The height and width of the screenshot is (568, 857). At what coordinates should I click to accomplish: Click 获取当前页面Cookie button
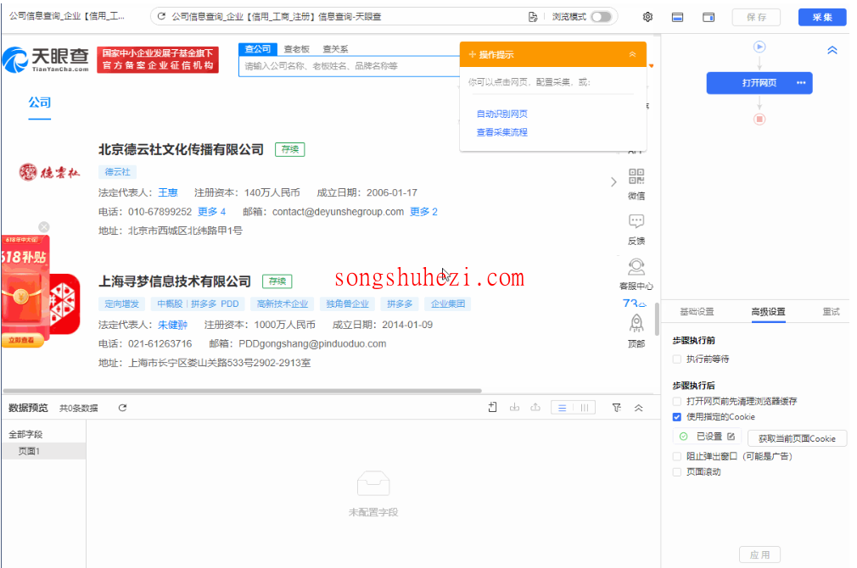click(797, 438)
